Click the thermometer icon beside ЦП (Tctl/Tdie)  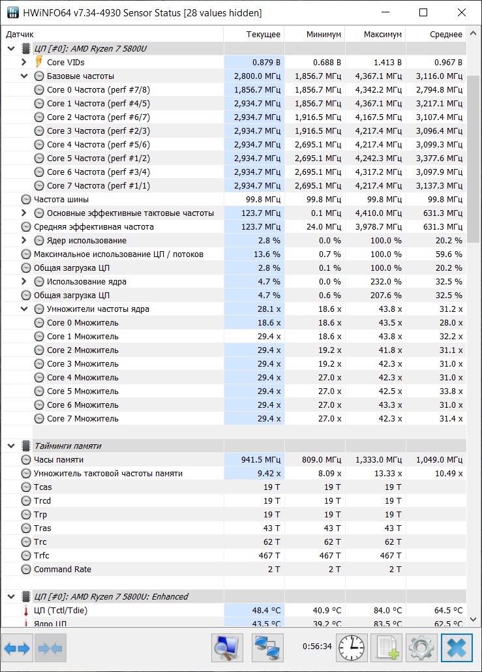tap(26, 610)
